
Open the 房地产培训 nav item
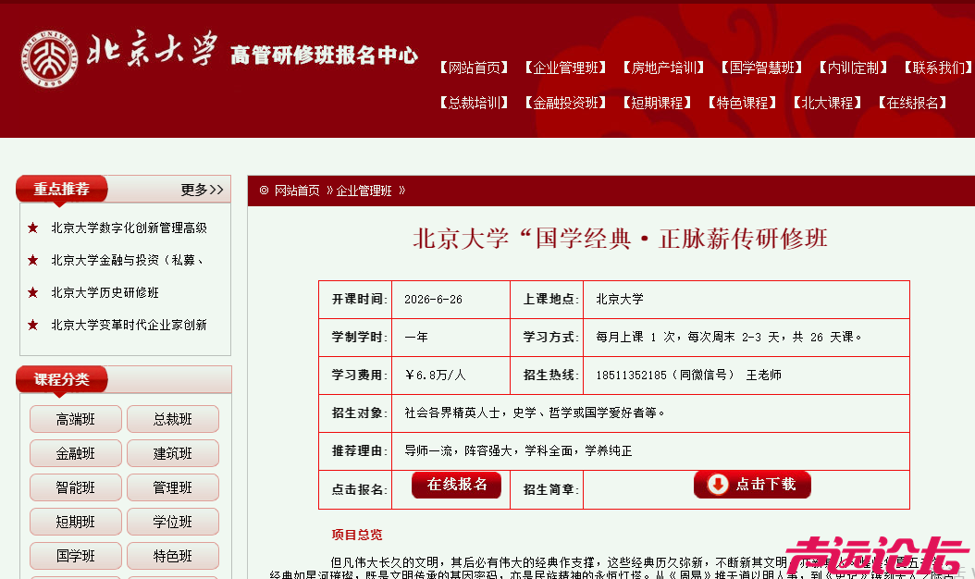click(x=663, y=68)
